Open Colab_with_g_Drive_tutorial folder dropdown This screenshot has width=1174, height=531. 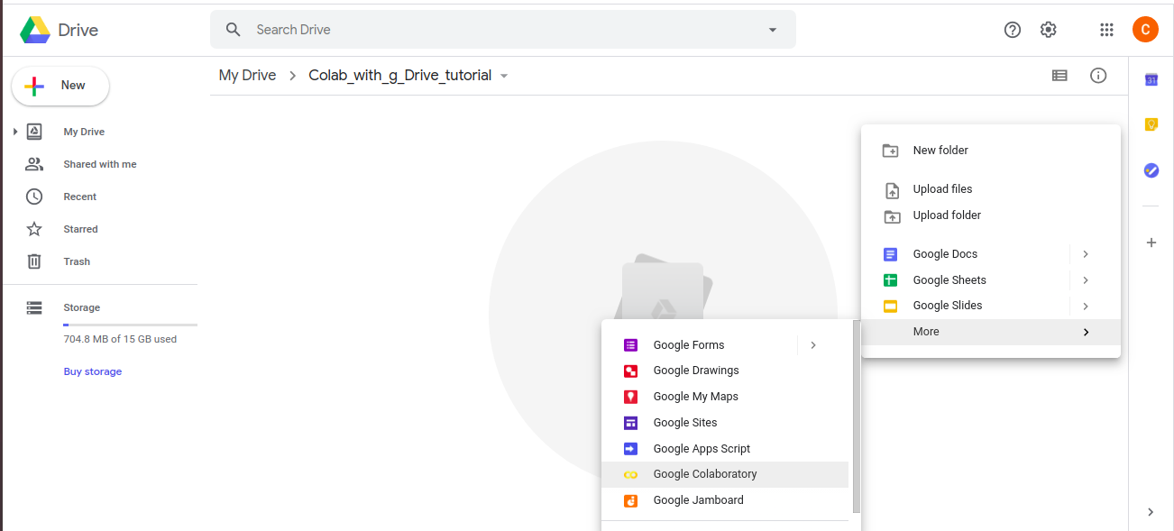click(504, 76)
